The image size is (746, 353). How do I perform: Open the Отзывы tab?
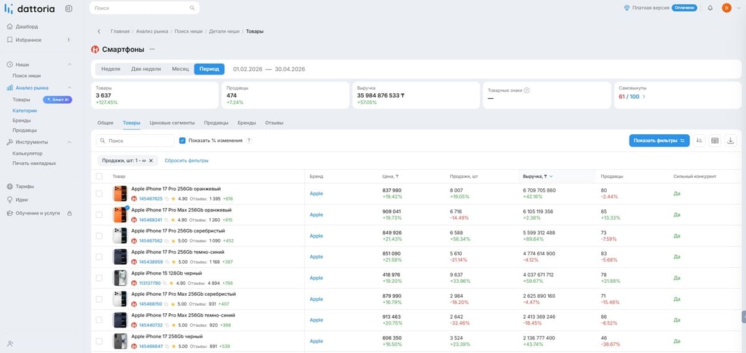coord(274,123)
